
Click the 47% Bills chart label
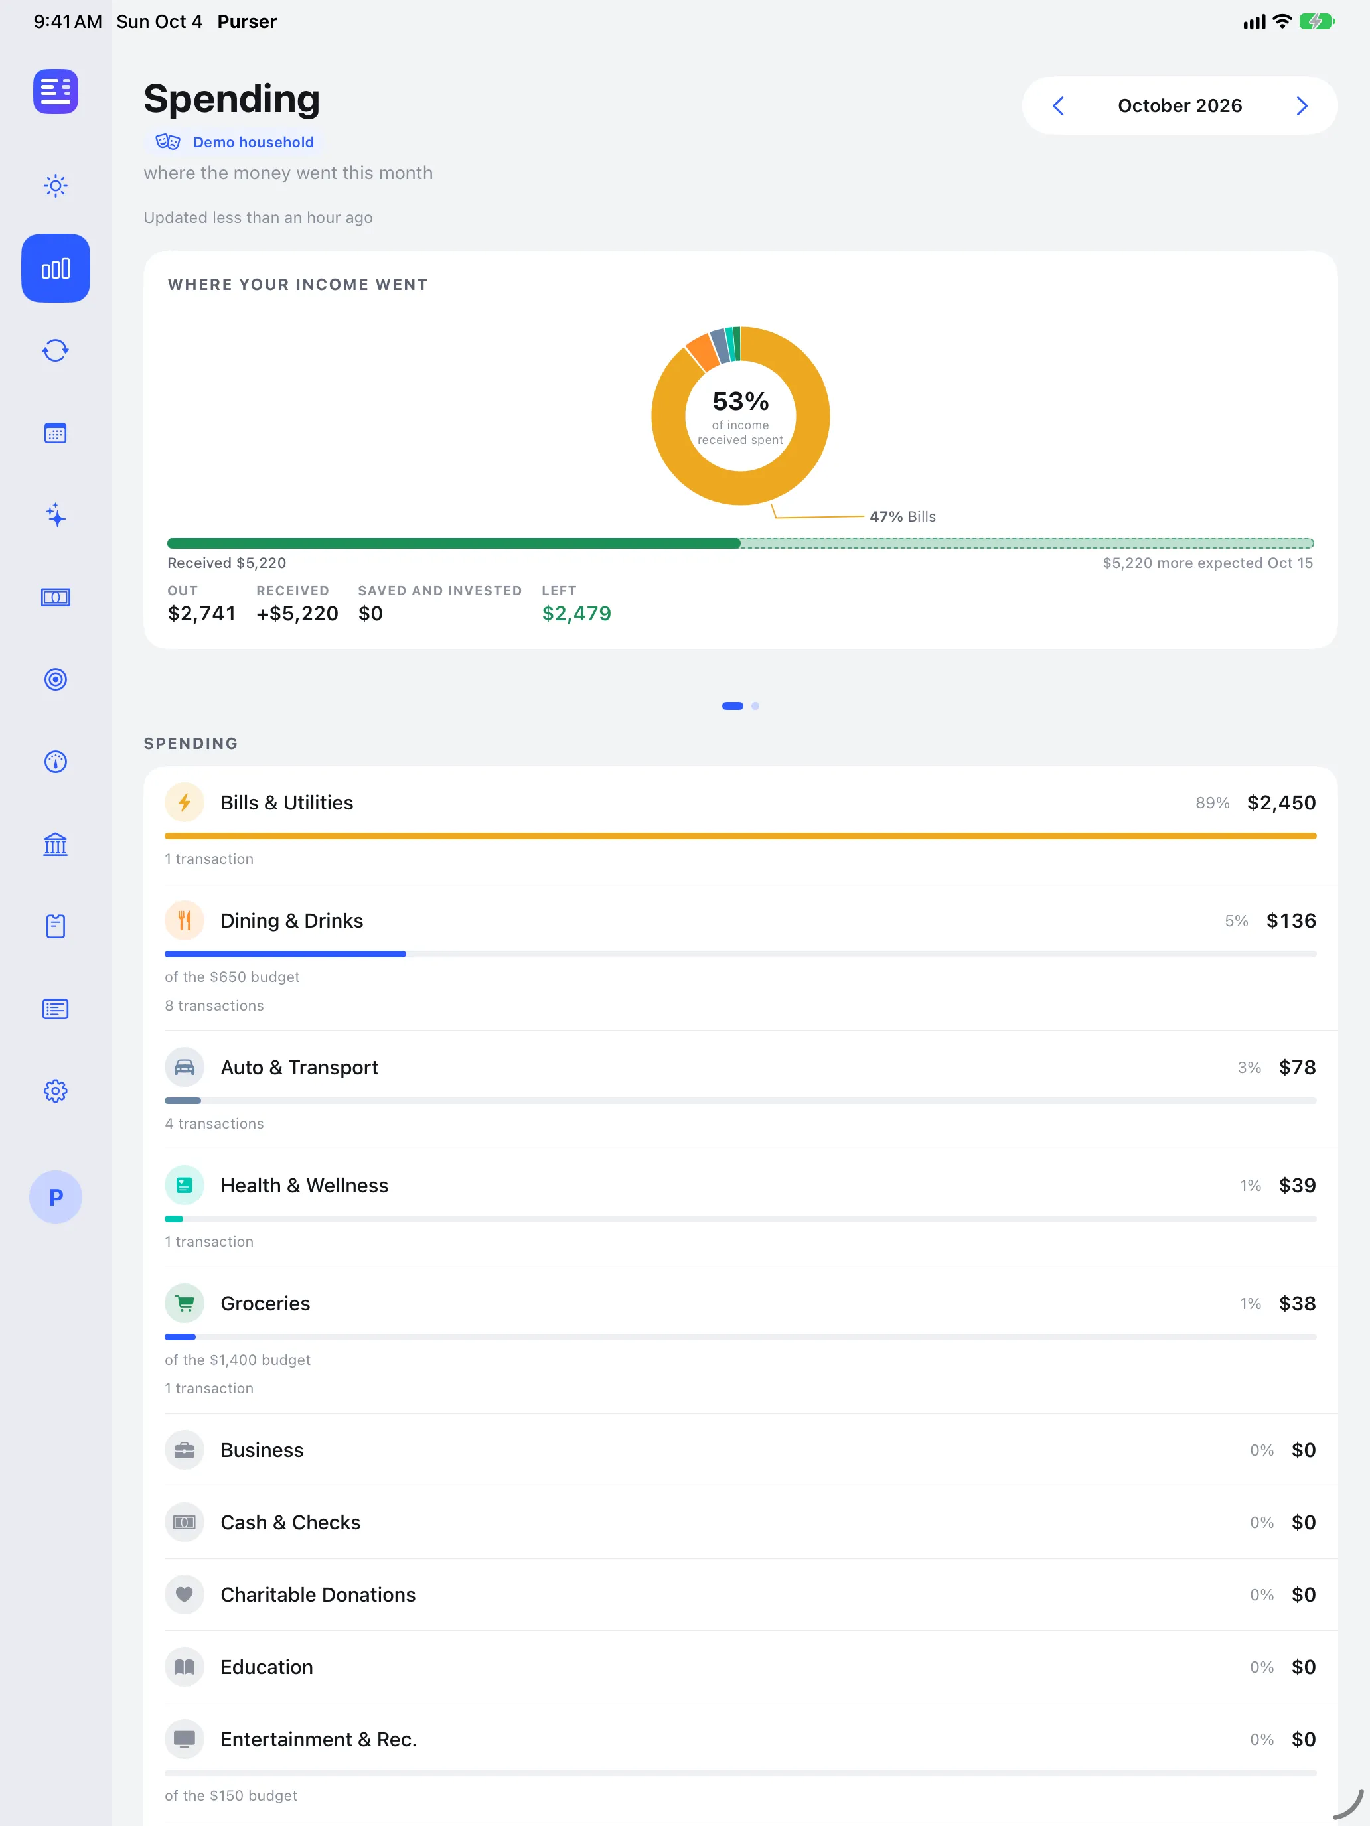903,516
